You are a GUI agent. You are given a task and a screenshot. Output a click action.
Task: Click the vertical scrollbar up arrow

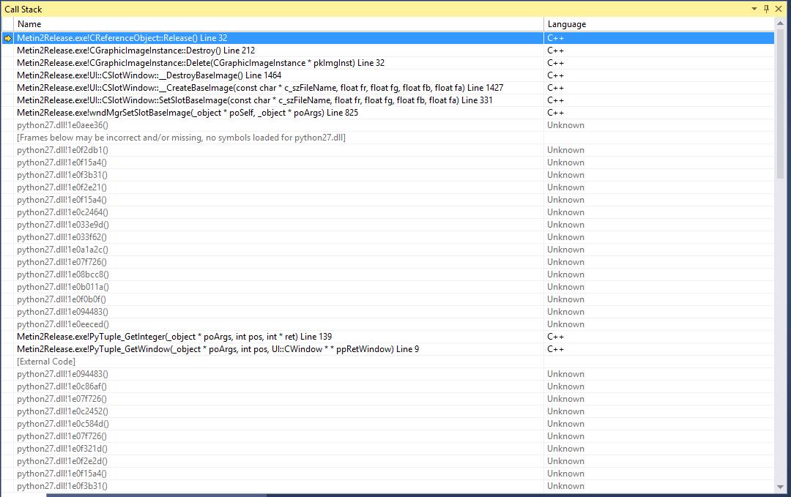tap(781, 23)
